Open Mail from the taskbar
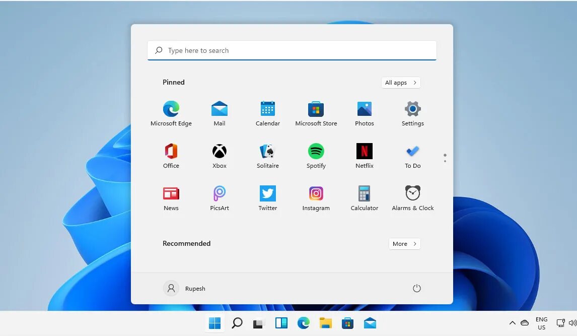The width and height of the screenshot is (577, 336). [370, 323]
